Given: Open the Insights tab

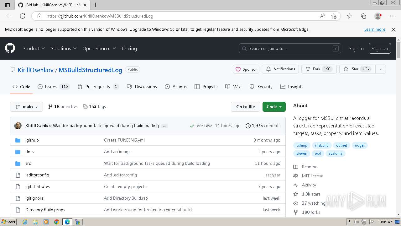Looking at the screenshot, I should tap(292, 87).
